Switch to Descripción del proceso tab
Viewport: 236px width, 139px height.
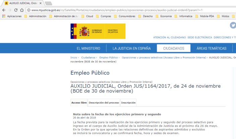click(x=104, y=103)
